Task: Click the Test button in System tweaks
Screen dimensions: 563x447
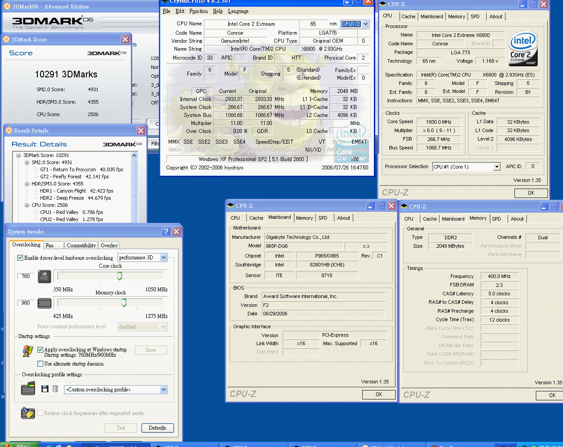Action: point(121,428)
